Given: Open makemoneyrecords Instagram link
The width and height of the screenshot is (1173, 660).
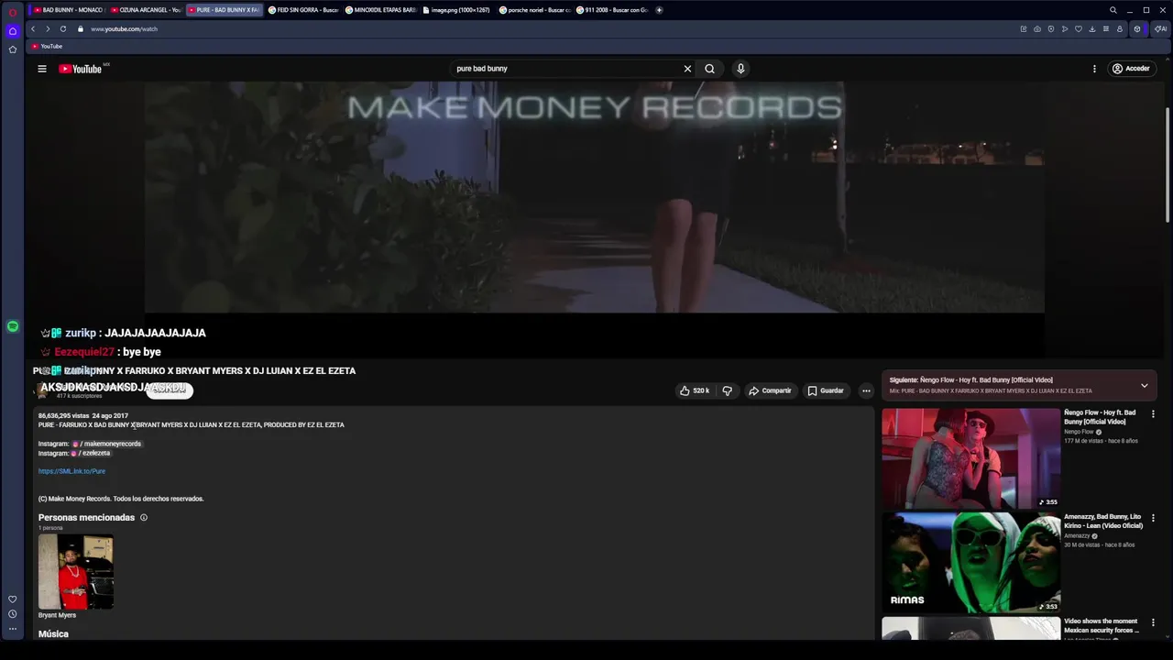Looking at the screenshot, I should tap(106, 444).
